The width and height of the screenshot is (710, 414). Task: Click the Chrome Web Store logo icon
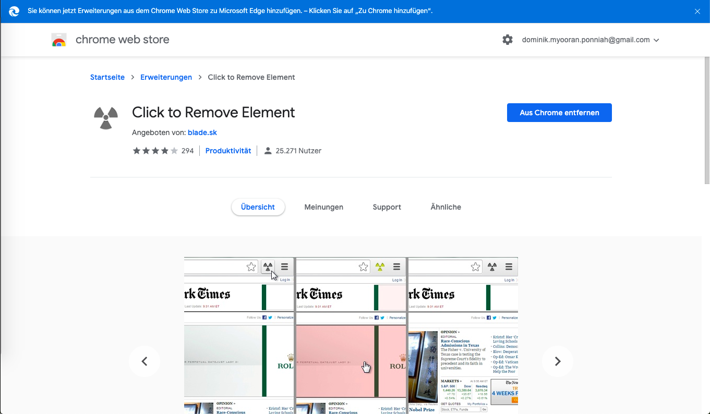59,40
